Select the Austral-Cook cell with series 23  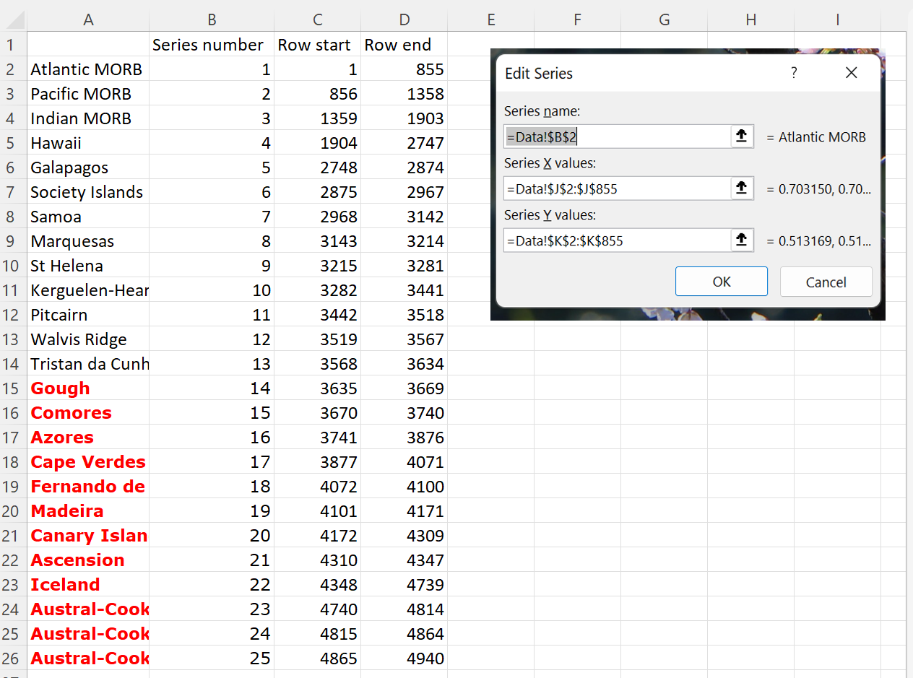(88, 609)
